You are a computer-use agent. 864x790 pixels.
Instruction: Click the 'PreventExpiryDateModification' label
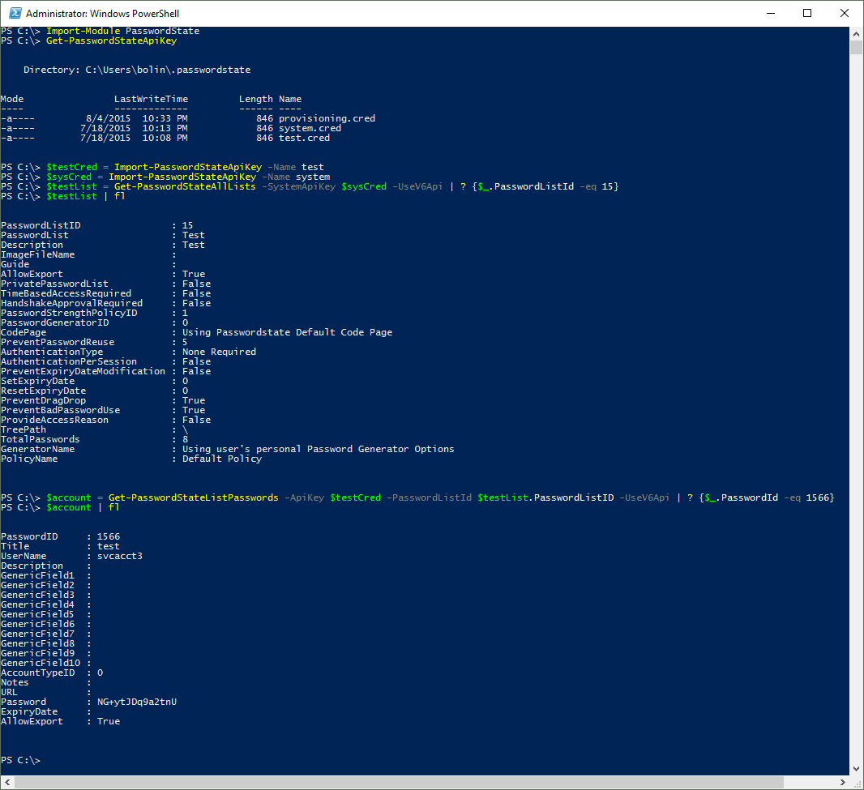pyautogui.click(x=83, y=371)
